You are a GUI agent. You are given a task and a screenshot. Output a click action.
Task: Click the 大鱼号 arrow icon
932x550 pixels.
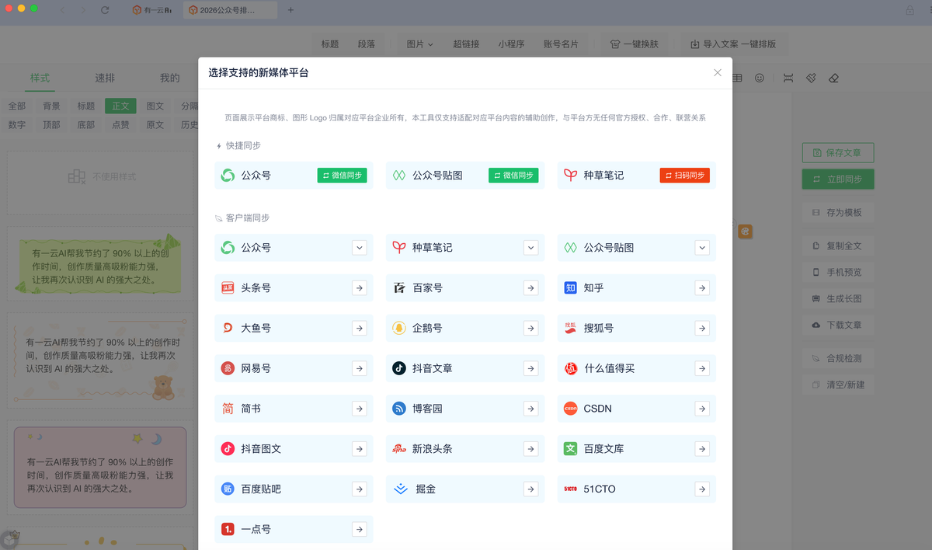click(360, 328)
